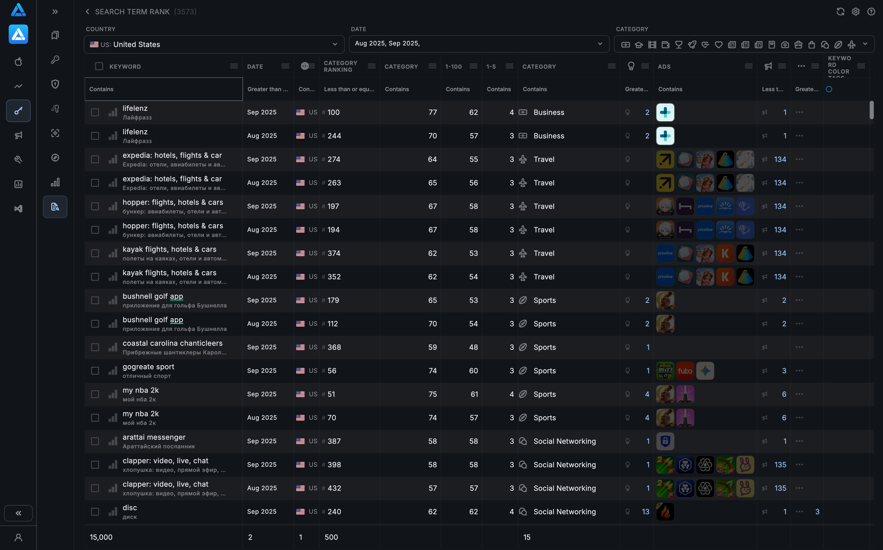The image size is (883, 550).
Task: Click the help question mark icon
Action: [x=871, y=12]
